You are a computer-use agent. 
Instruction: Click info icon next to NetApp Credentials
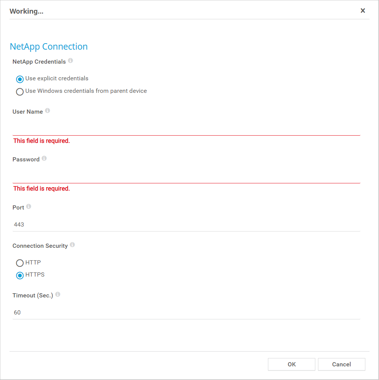(x=70, y=61)
